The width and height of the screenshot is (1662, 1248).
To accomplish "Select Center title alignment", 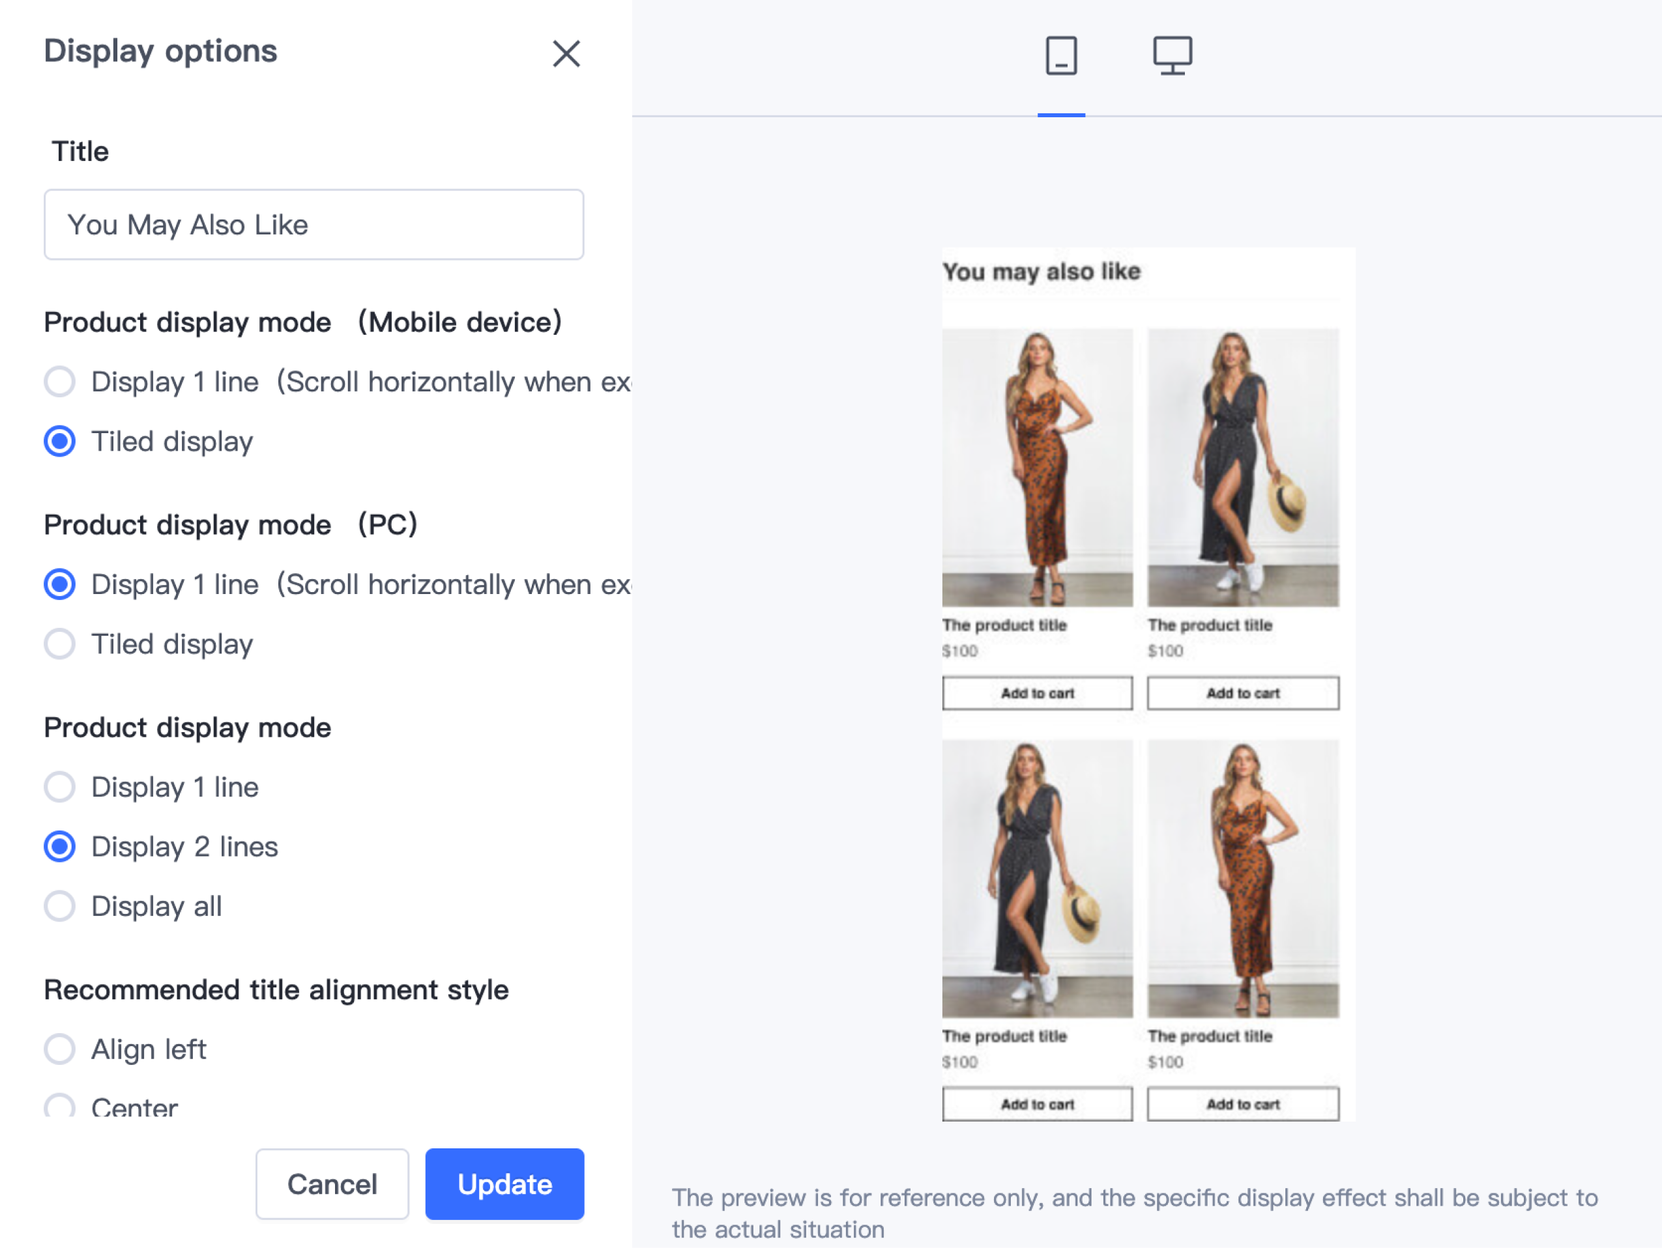I will point(60,1106).
